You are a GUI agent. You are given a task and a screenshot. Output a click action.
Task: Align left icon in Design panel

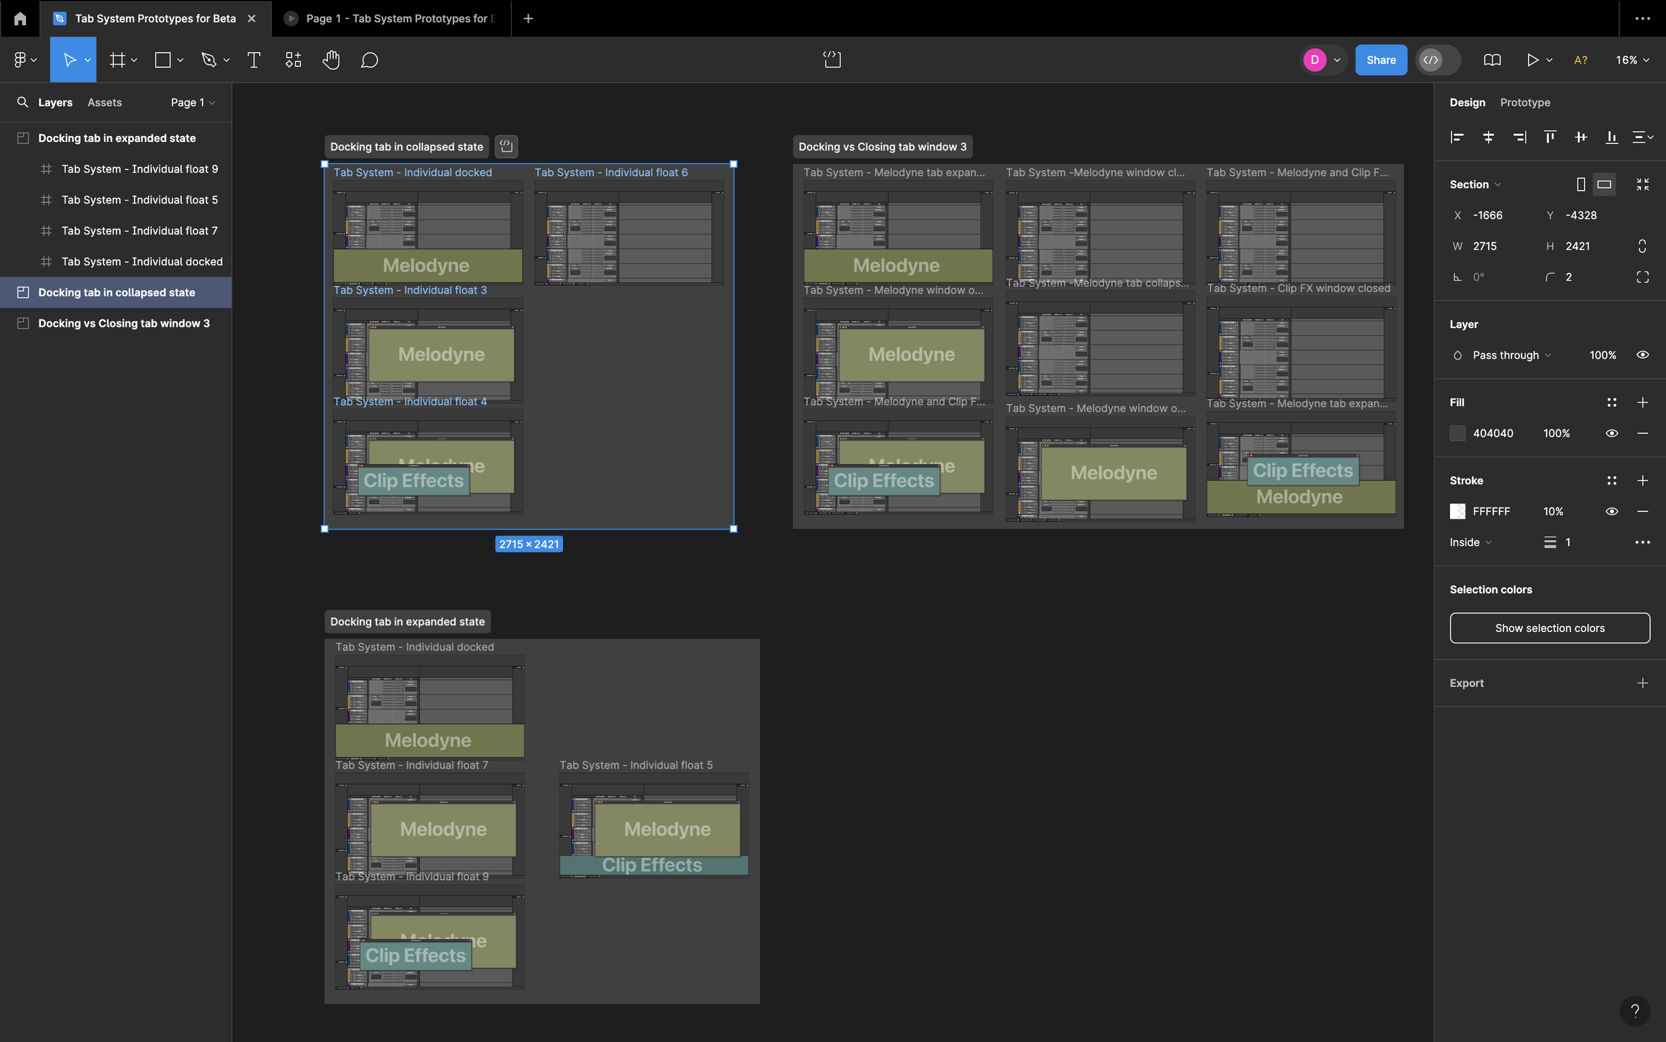(1457, 137)
